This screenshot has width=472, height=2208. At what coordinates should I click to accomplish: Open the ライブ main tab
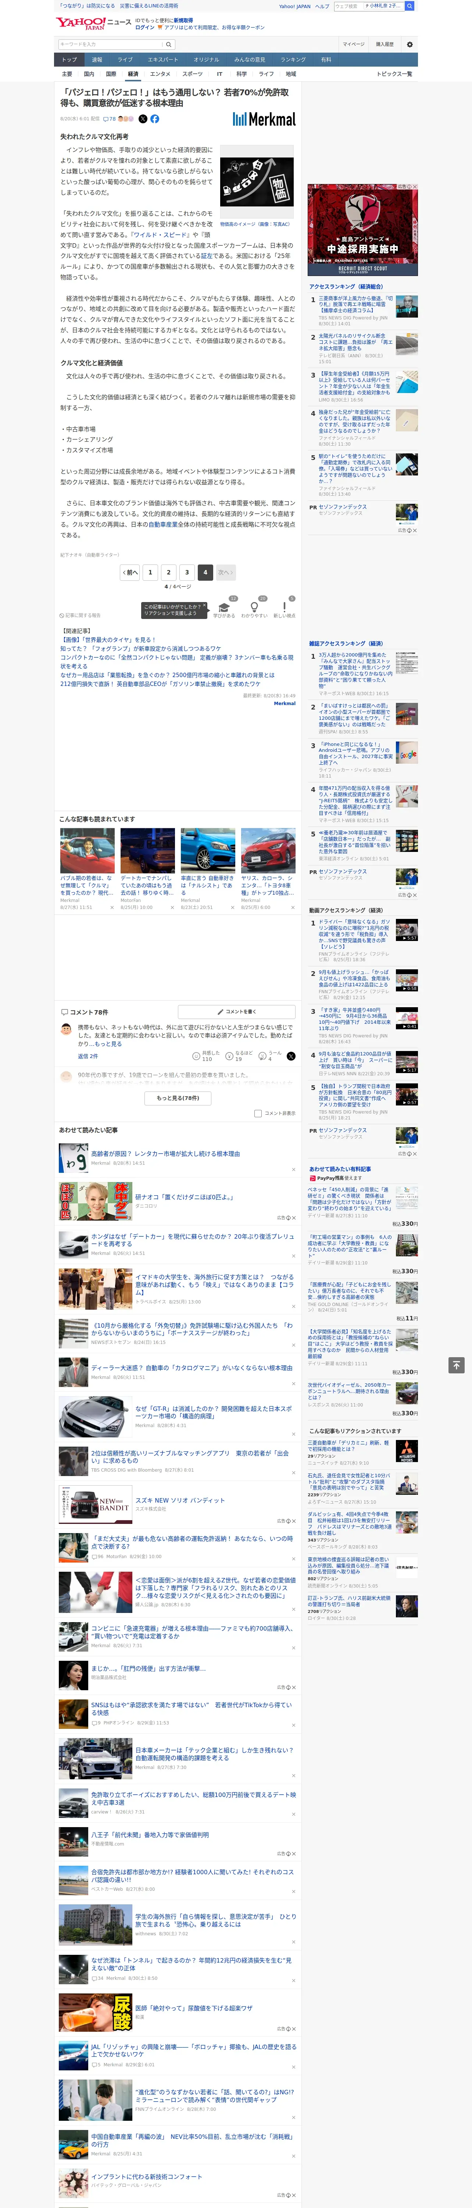(x=125, y=60)
